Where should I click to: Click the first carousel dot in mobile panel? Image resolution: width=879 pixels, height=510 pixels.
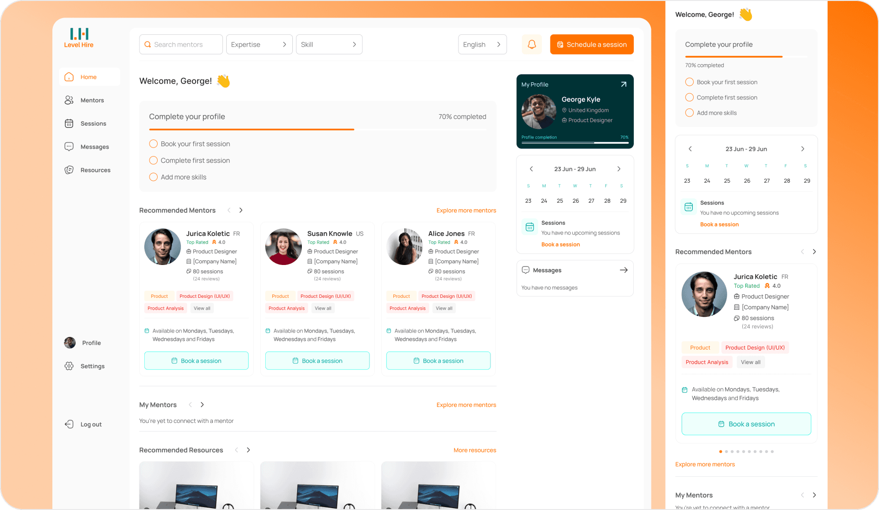click(720, 451)
